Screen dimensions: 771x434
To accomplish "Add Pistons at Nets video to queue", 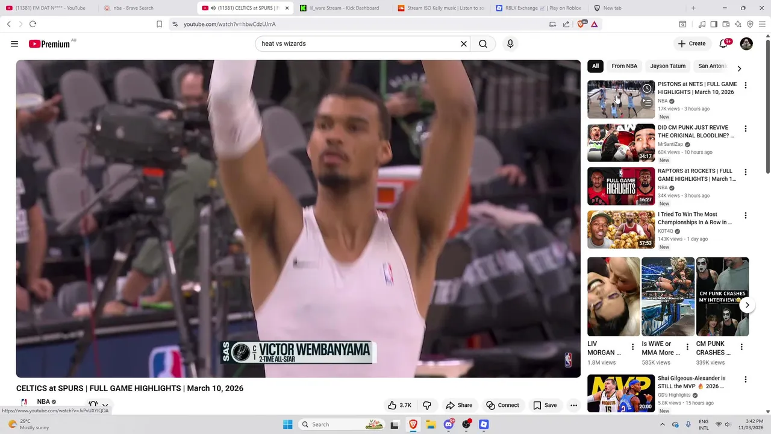I will click(x=646, y=103).
